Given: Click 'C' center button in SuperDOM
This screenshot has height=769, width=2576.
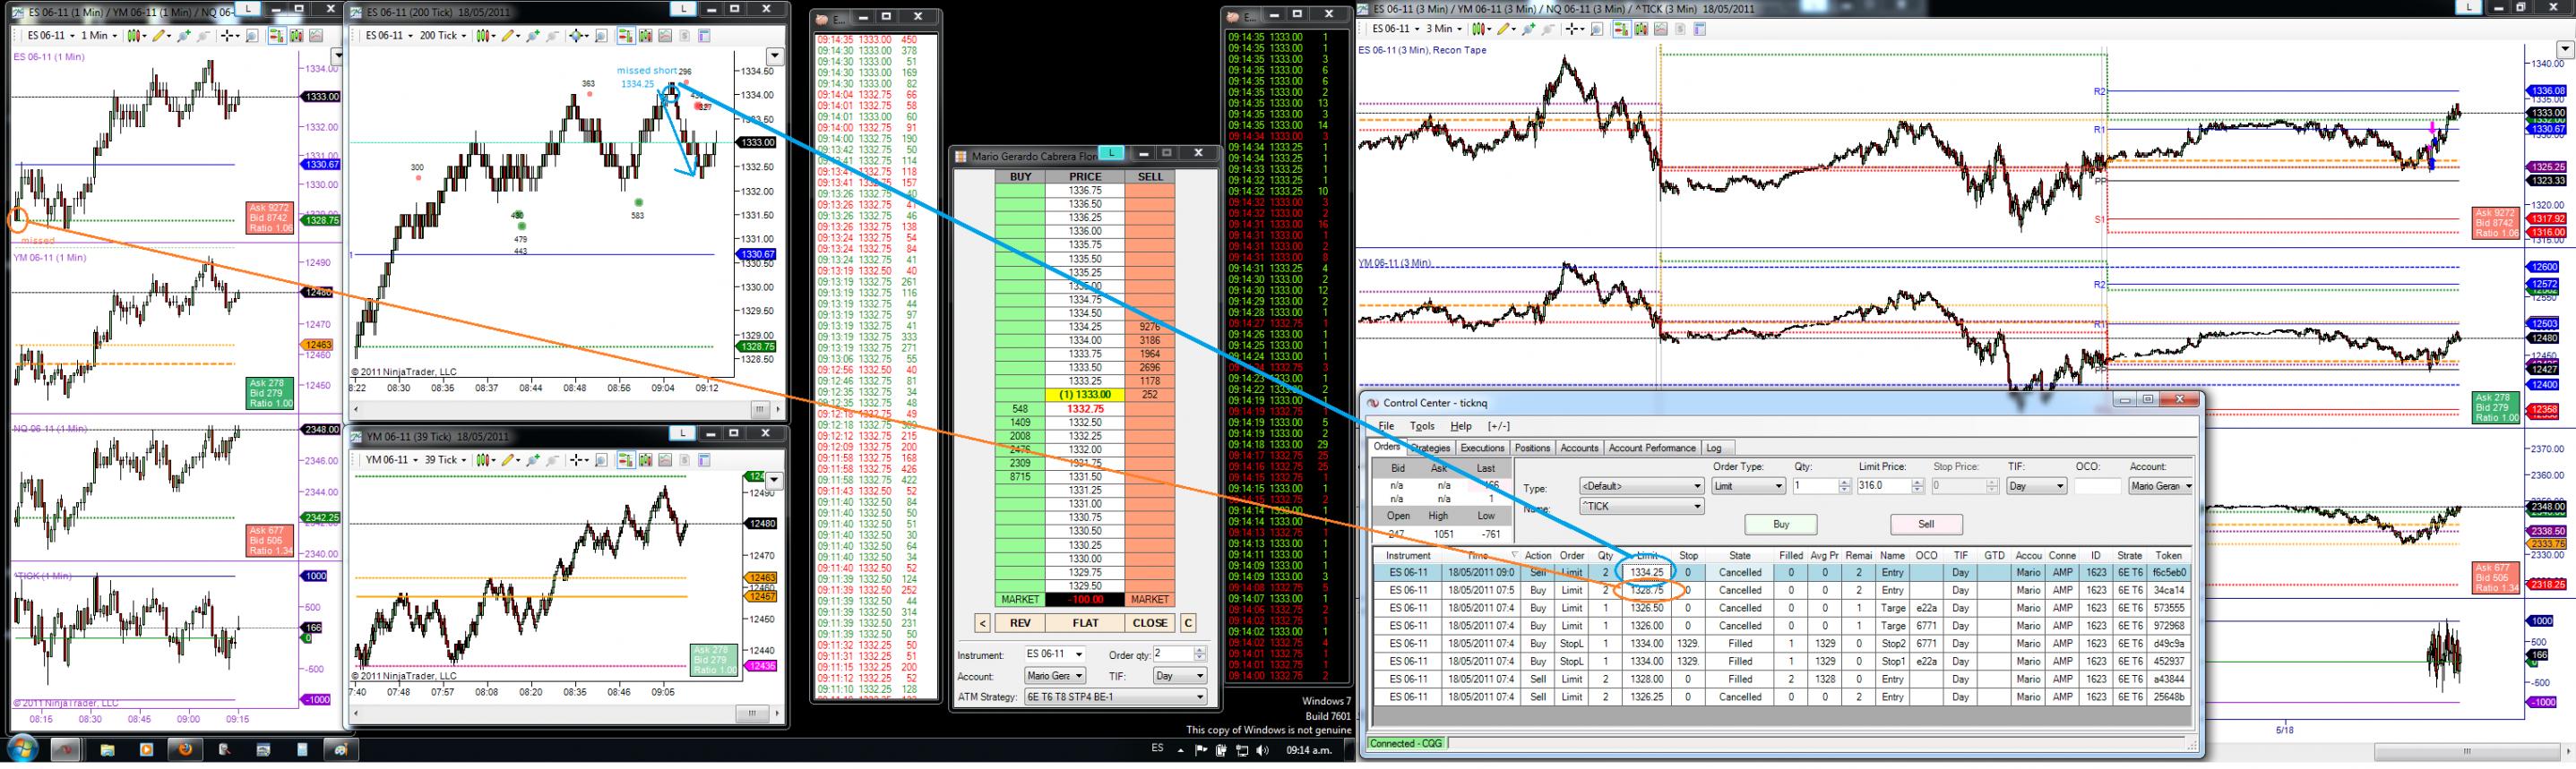Looking at the screenshot, I should (x=1189, y=623).
